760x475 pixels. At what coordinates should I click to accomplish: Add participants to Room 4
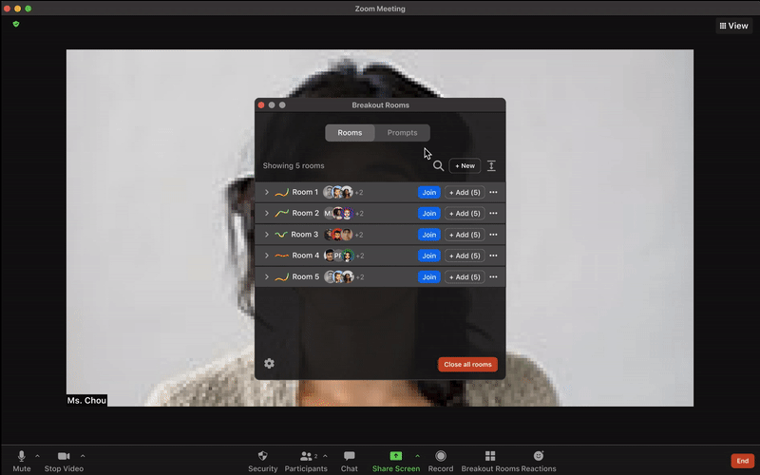point(465,256)
